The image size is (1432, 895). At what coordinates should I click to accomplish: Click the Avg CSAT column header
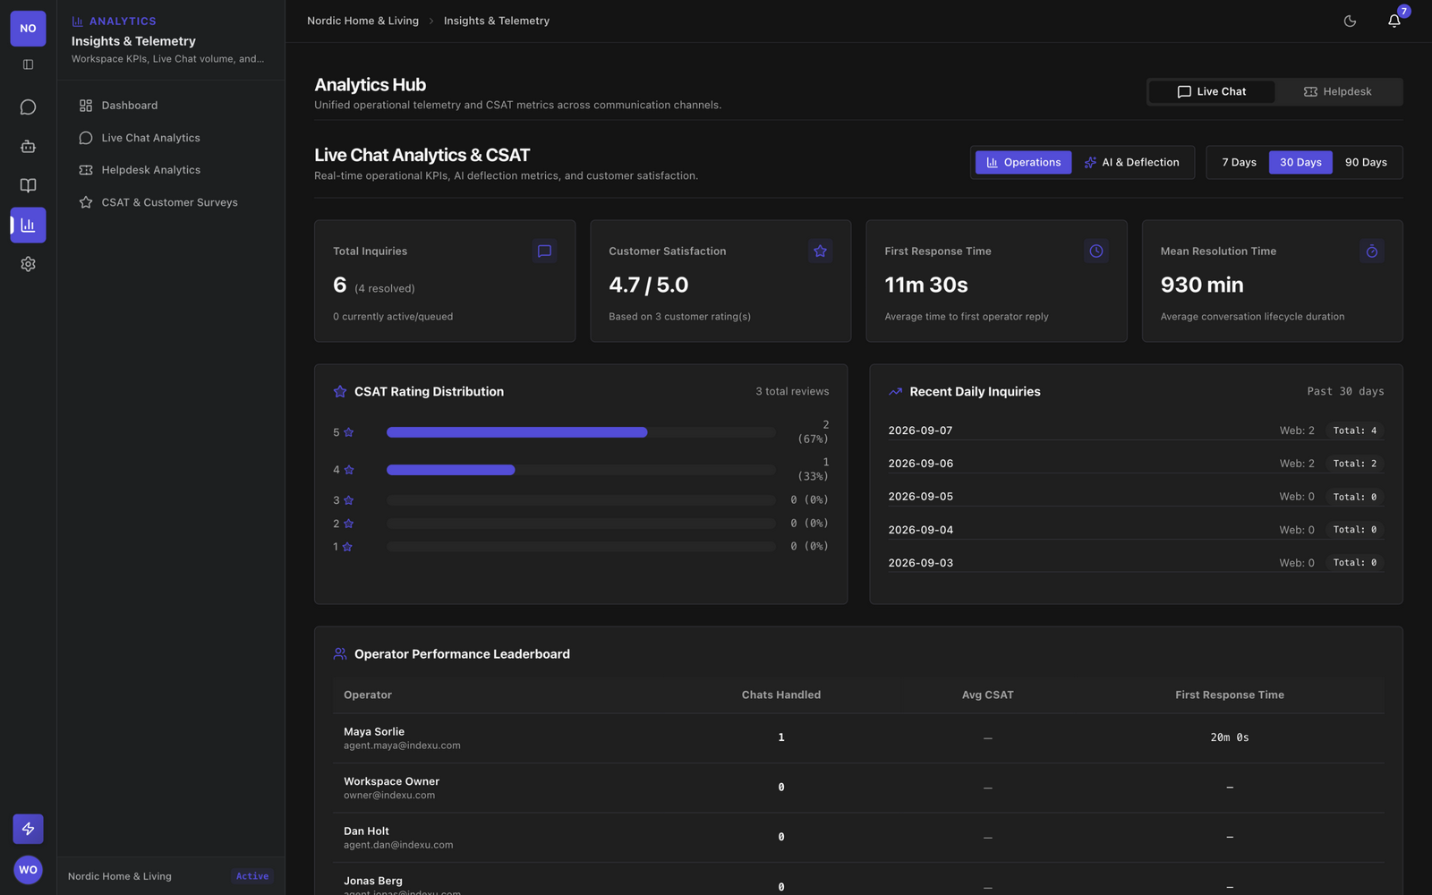[988, 695]
